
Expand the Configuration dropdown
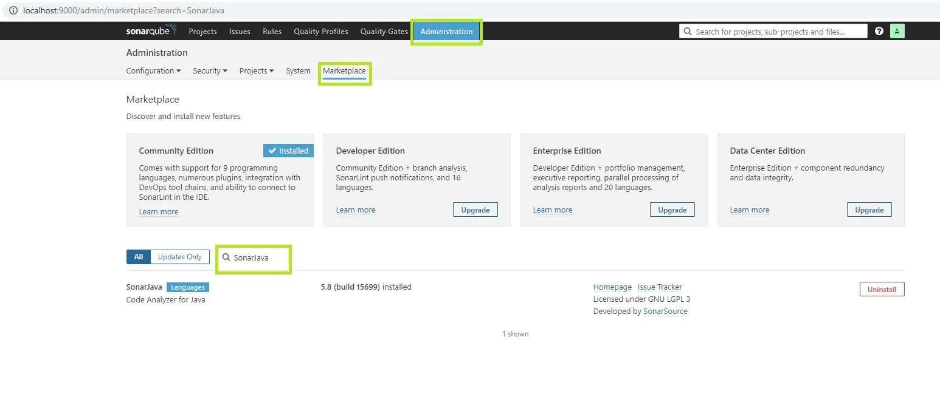(x=153, y=71)
